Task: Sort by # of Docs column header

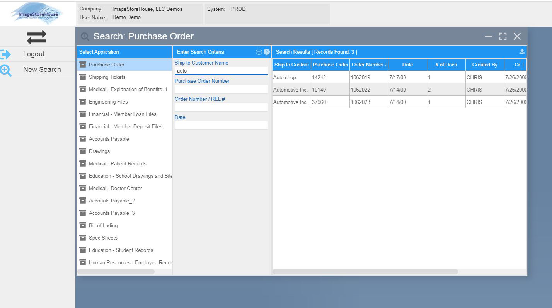Action: coord(446,65)
